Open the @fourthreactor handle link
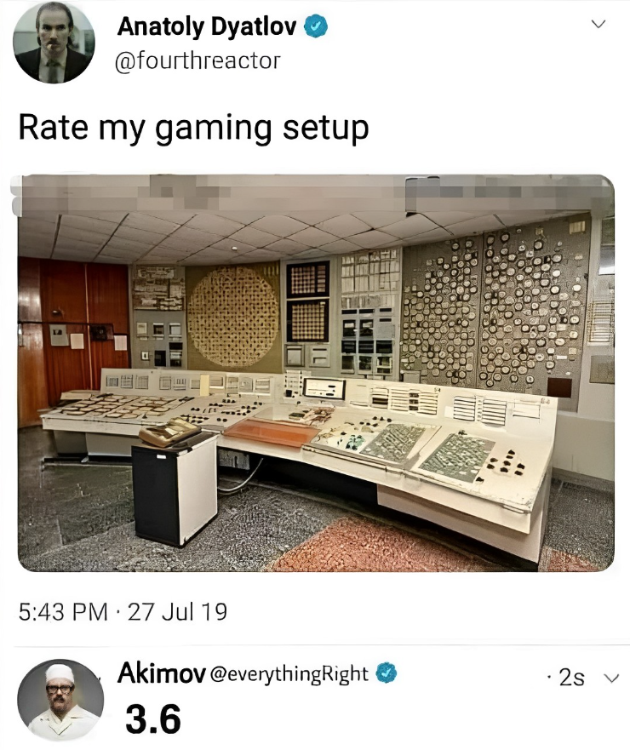 point(198,60)
